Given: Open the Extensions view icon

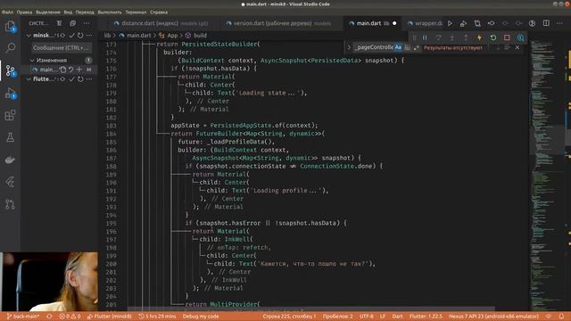Looking at the screenshot, I should tap(10, 115).
